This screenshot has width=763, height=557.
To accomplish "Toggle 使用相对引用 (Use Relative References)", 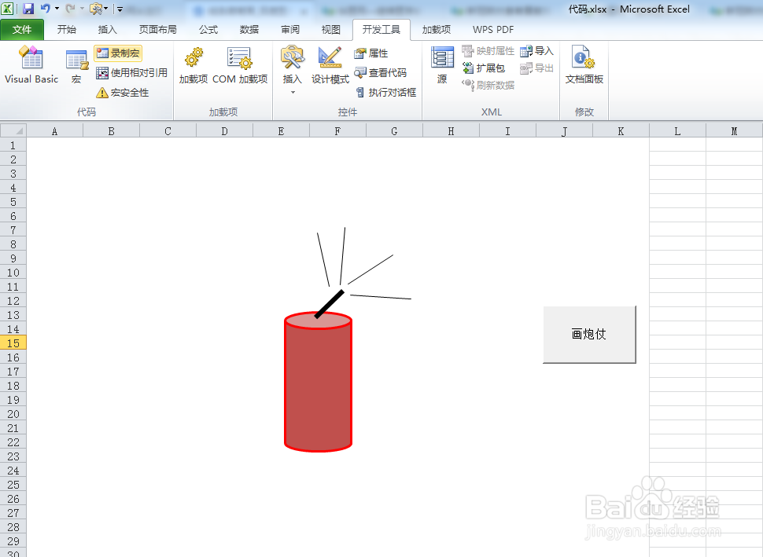I will pos(131,72).
